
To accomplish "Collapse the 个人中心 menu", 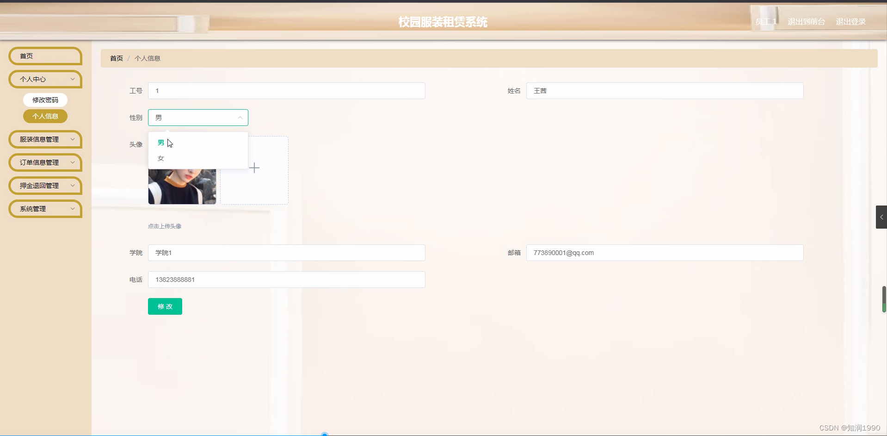I will (45, 79).
